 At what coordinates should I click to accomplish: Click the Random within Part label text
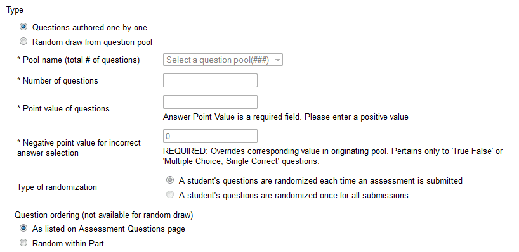(68, 243)
